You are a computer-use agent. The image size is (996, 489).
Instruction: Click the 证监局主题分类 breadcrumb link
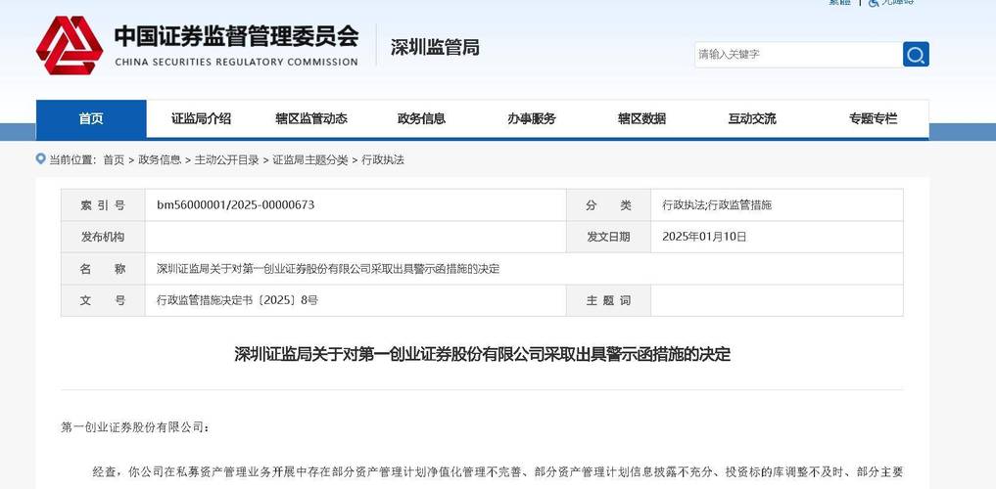(310, 159)
